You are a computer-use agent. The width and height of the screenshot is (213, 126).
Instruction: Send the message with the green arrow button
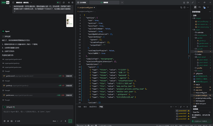coord(70,121)
